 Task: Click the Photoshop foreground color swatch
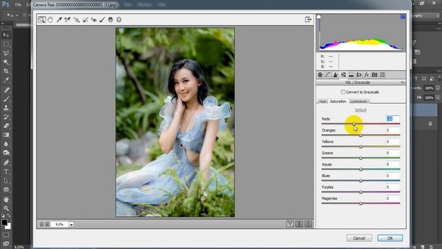[x=4, y=223]
